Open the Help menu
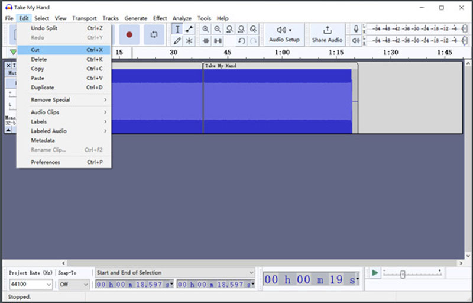The width and height of the screenshot is (473, 303). pyautogui.click(x=223, y=18)
